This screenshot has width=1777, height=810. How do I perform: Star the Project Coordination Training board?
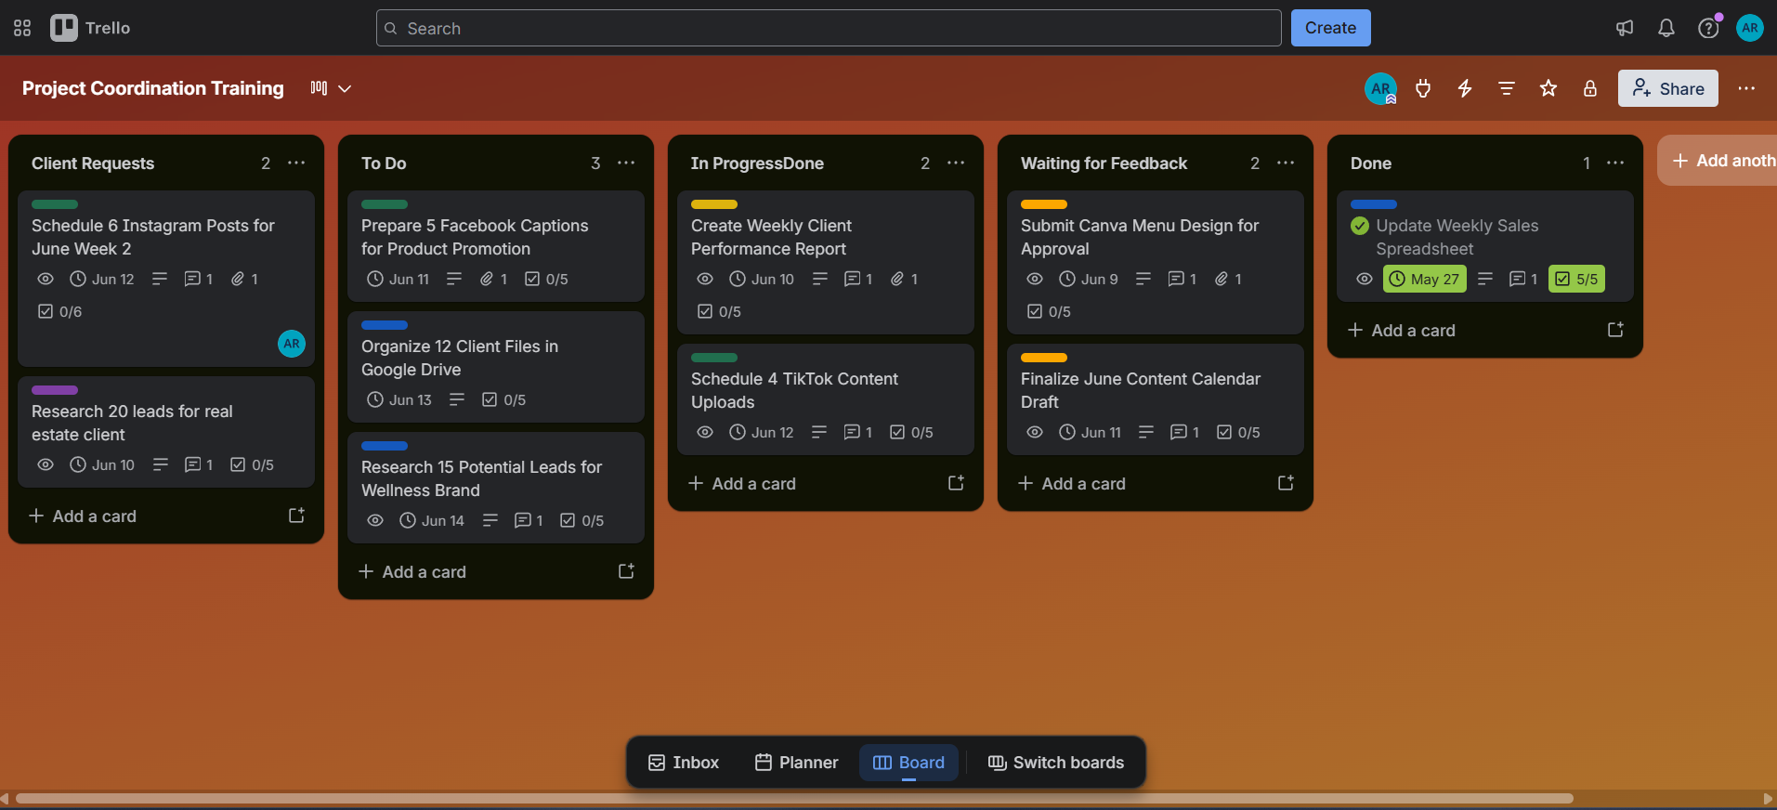[1548, 88]
